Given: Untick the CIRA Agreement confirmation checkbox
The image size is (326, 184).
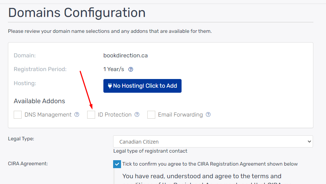Looking at the screenshot, I should 117,164.
